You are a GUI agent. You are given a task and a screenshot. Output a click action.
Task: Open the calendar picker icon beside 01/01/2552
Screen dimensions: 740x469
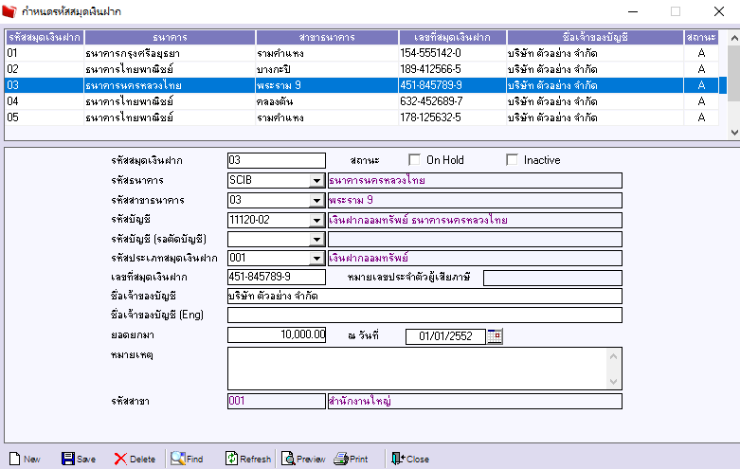click(x=495, y=336)
